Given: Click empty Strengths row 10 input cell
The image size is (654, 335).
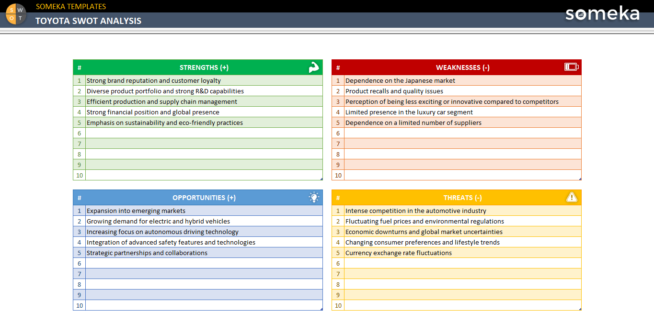Looking at the screenshot, I should 204,175.
